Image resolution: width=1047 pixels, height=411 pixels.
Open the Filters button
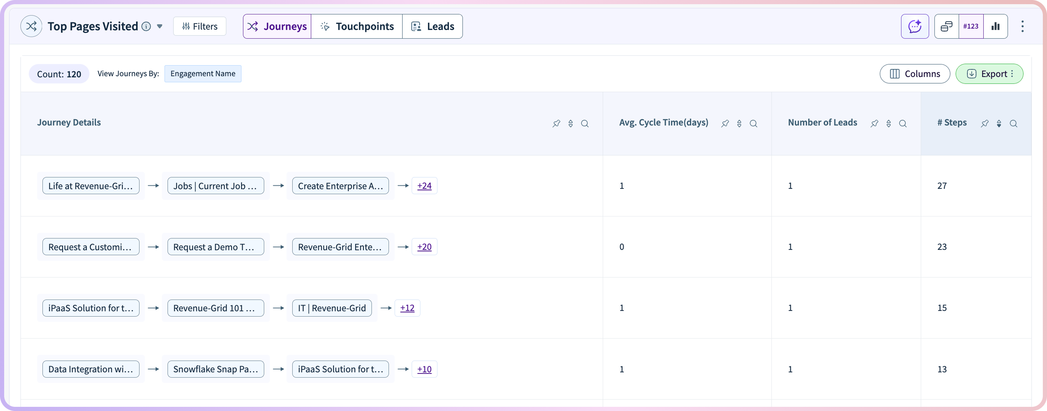199,27
